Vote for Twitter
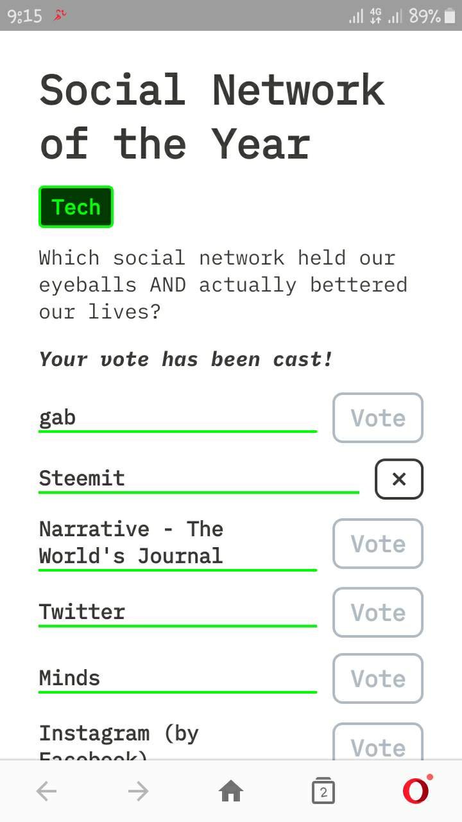462x822 pixels. coord(378,613)
